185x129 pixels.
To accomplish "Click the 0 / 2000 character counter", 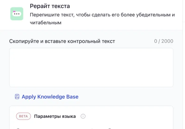I will click(163, 41).
